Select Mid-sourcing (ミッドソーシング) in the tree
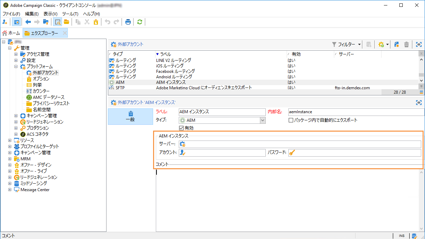 (34, 183)
